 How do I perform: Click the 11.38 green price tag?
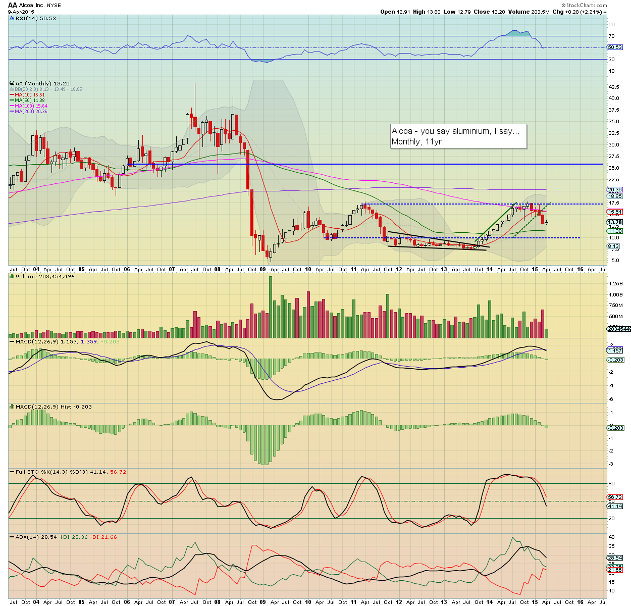(x=615, y=231)
